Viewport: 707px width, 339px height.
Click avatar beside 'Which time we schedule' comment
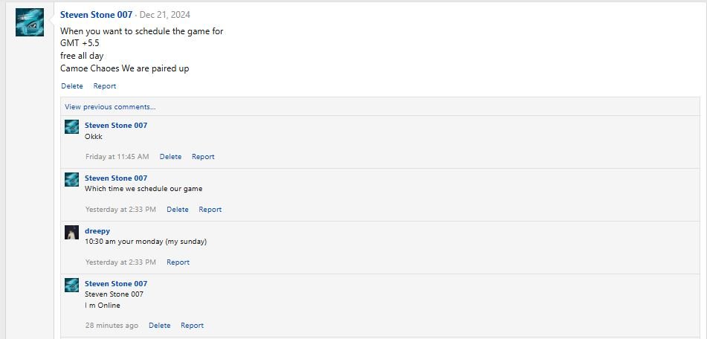(71, 179)
